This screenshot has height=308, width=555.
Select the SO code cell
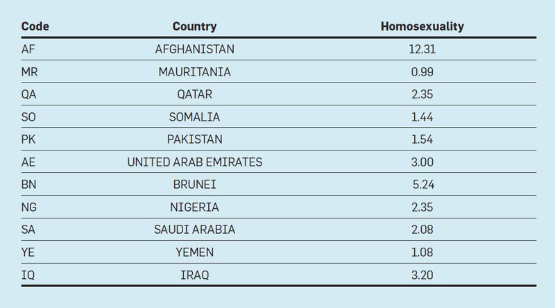(x=28, y=117)
